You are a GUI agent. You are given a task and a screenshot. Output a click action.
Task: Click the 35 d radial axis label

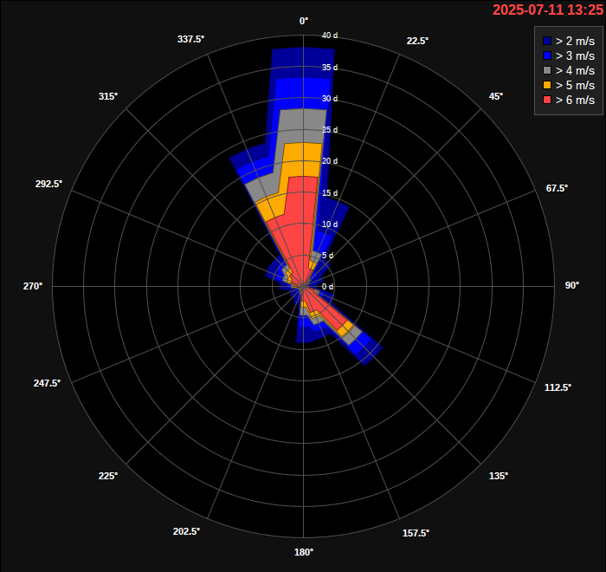[x=330, y=68]
